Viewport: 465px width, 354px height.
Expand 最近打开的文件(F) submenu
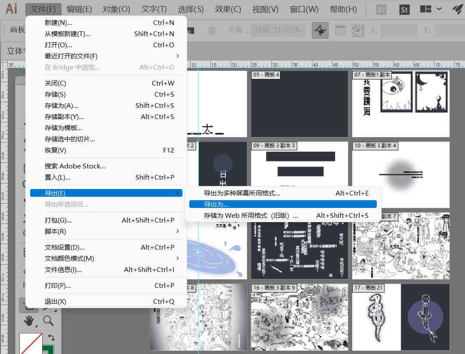coord(106,56)
